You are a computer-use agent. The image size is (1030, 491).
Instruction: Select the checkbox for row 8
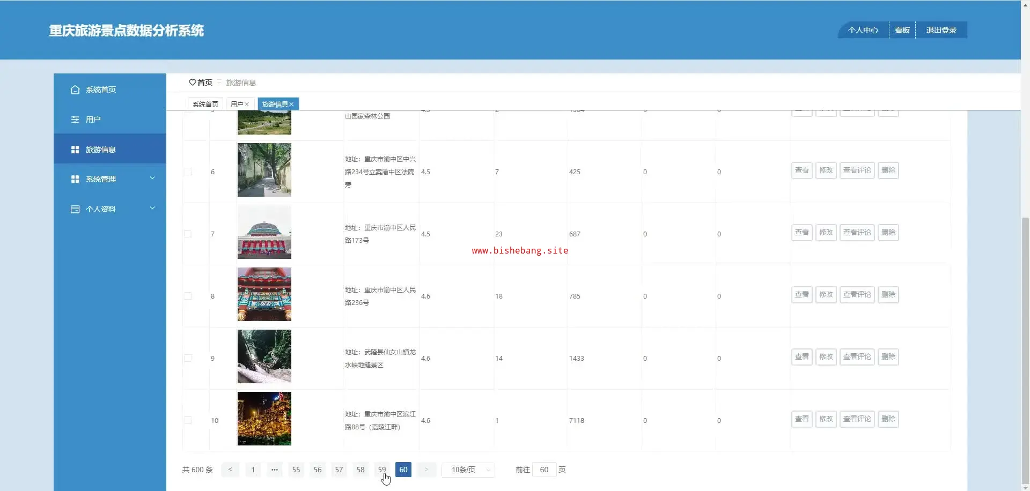click(x=188, y=296)
